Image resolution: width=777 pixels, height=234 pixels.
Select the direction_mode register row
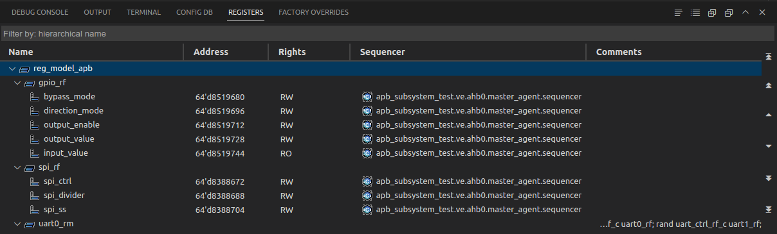coord(381,111)
